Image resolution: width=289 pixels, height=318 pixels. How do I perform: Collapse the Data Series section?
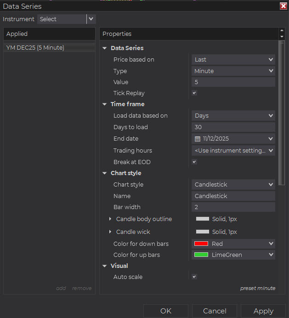105,48
